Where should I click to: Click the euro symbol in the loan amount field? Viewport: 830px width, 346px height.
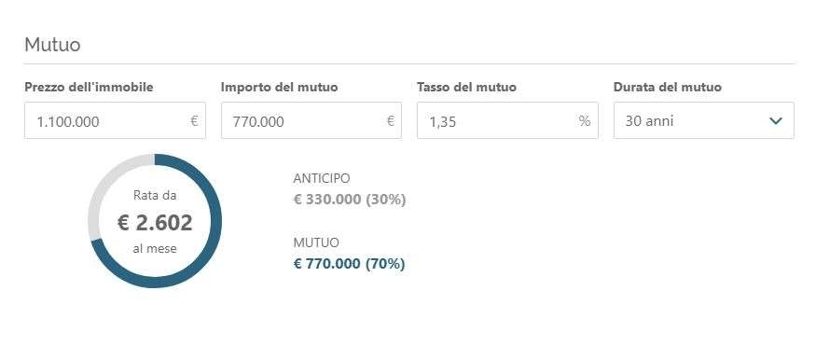pos(391,121)
